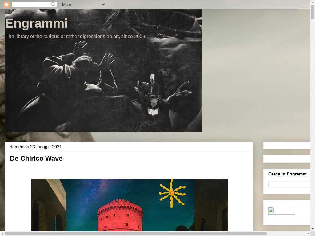Click the horizontal scrollbar thumb
Viewport: 315px width, 236px height.
(135, 234)
